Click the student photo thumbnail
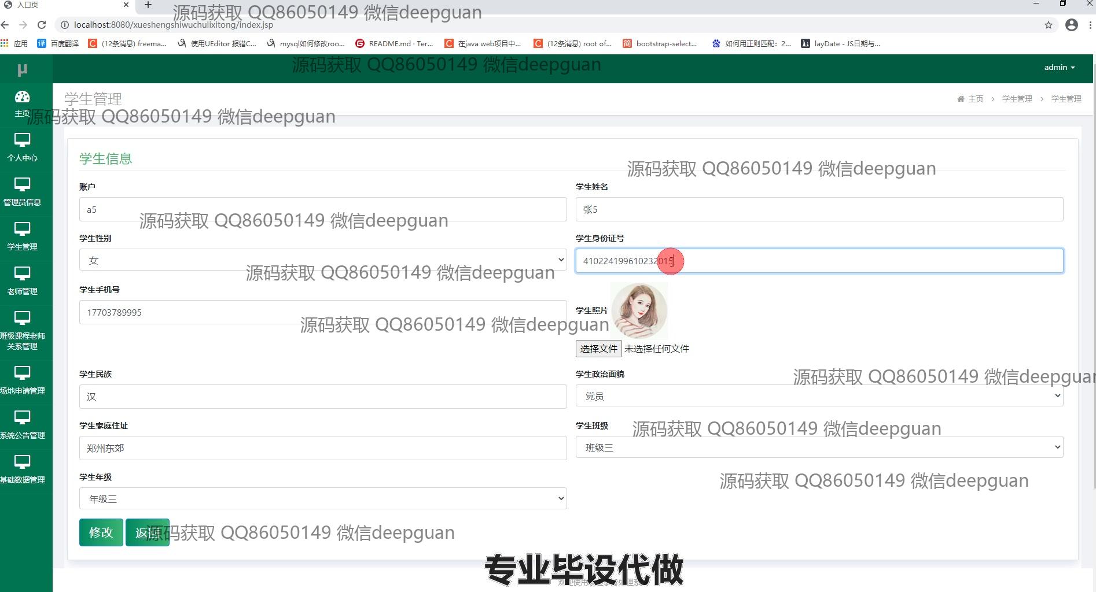1096x592 pixels. pyautogui.click(x=639, y=310)
